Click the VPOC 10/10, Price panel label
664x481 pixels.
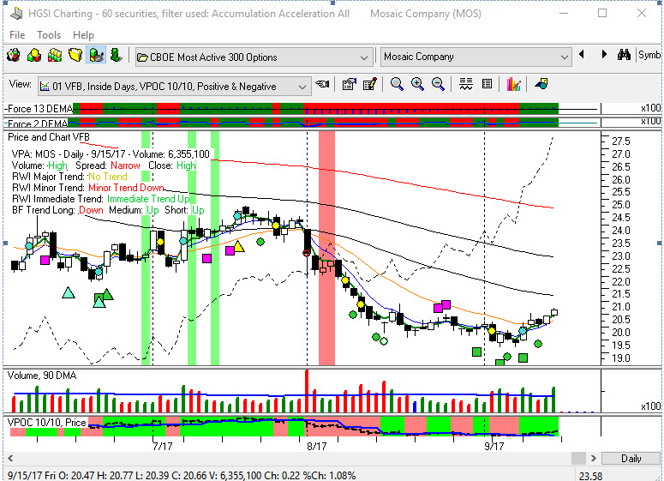pyautogui.click(x=46, y=423)
